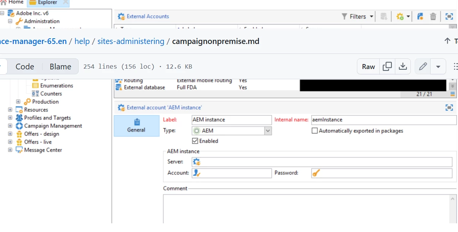Open the sites-administering breadcrumb link

pos(131,41)
